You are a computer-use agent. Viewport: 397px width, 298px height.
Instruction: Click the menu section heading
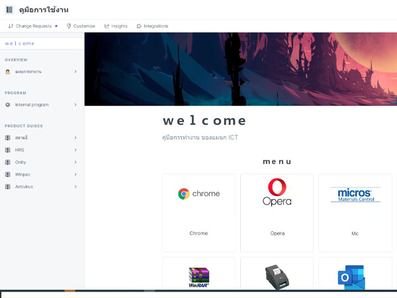pos(277,161)
